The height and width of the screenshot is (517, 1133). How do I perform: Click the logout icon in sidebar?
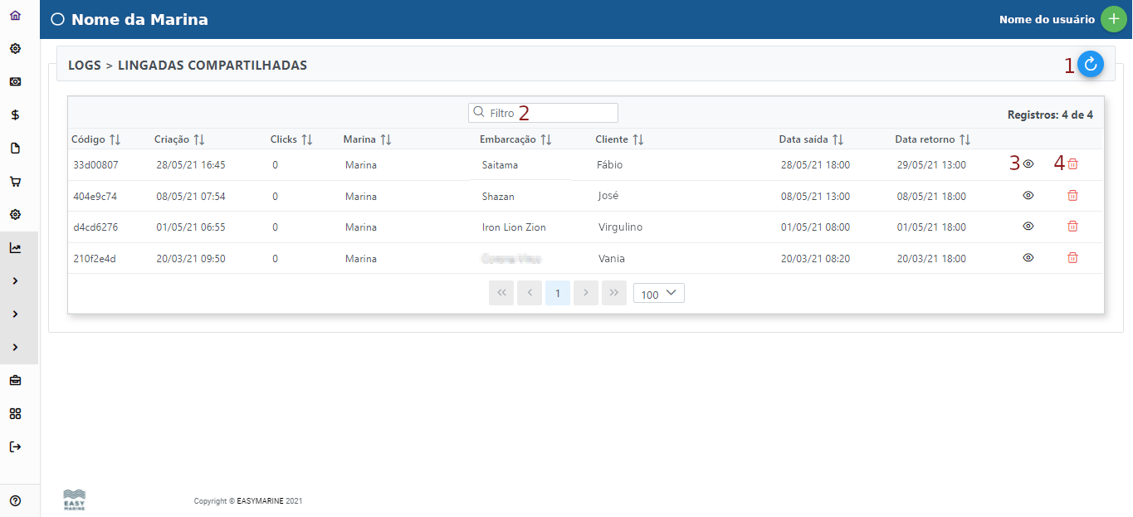[x=15, y=447]
